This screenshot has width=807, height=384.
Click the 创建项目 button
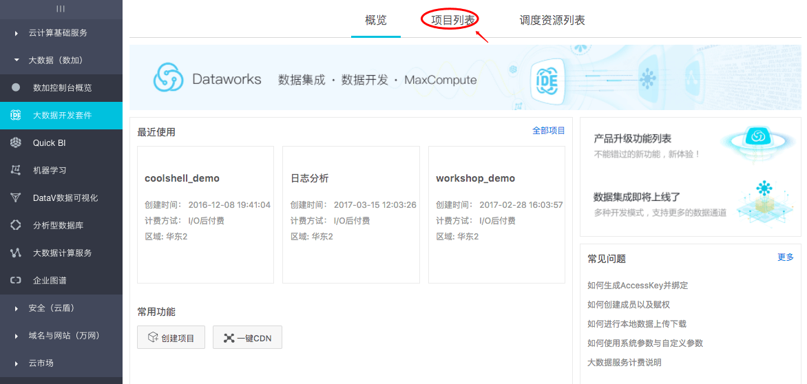click(x=171, y=337)
